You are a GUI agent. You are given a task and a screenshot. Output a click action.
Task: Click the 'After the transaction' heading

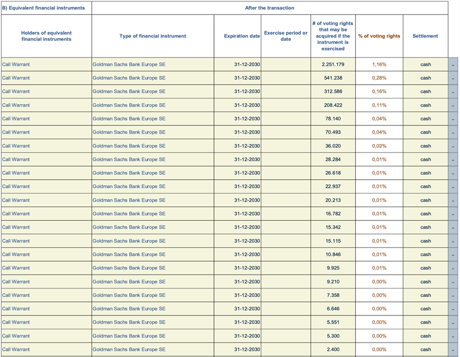(270, 8)
